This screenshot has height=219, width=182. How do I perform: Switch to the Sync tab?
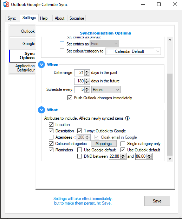pyautogui.click(x=12, y=18)
